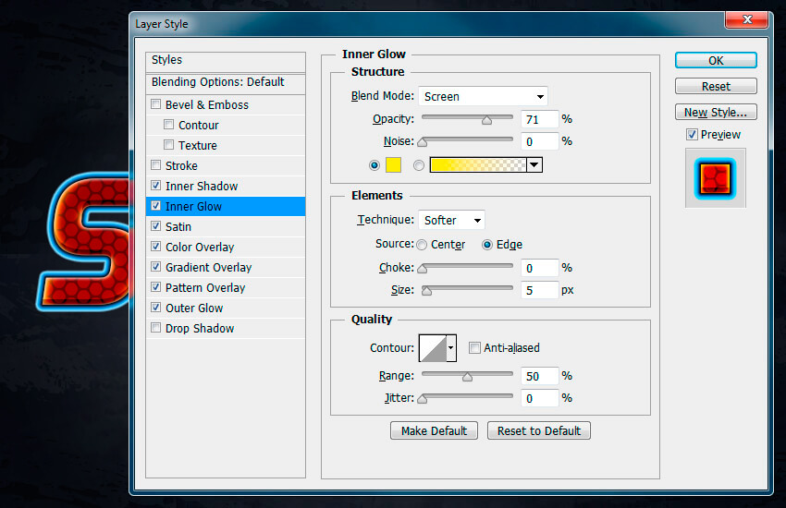786x508 pixels.
Task: Click the style preview thumbnail
Action: click(x=715, y=177)
